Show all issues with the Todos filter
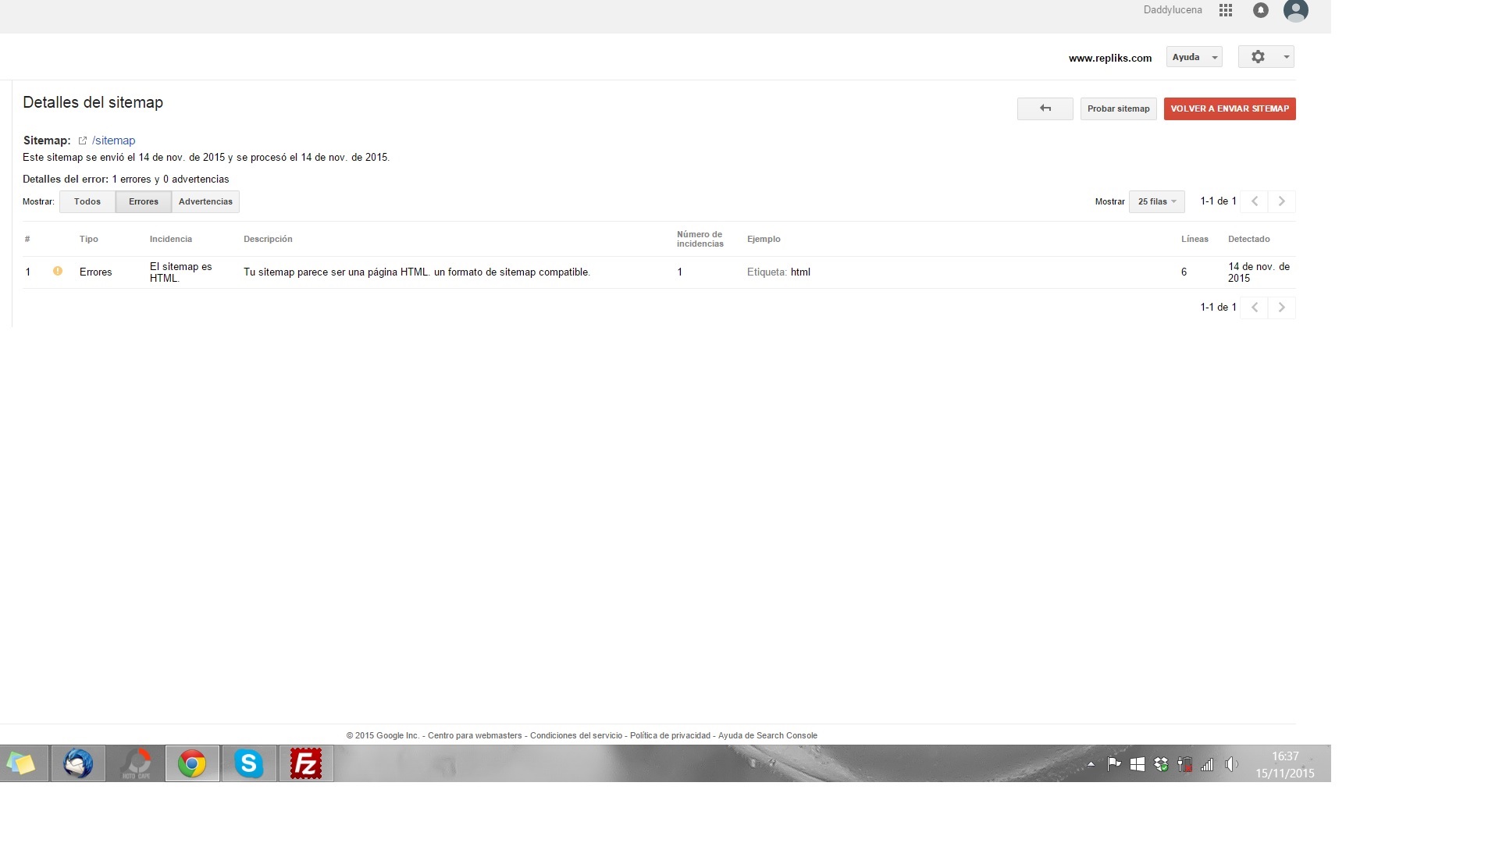The height and width of the screenshot is (843, 1499). [x=87, y=201]
